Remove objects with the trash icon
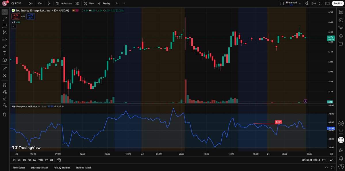The image size is (345, 171). (5, 114)
